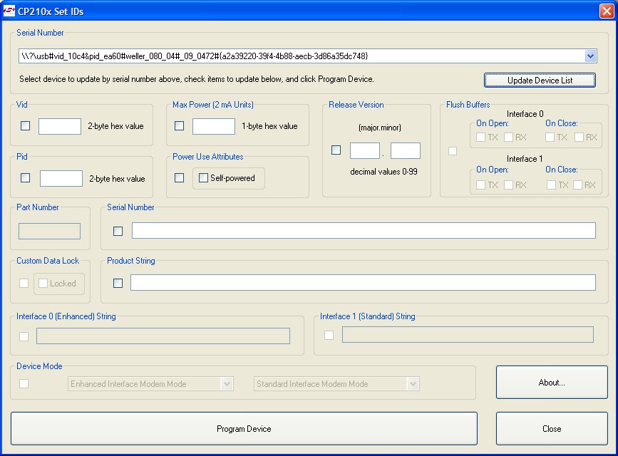The height and width of the screenshot is (456, 618).
Task: Enable the Pid update checkbox
Action: (x=25, y=177)
